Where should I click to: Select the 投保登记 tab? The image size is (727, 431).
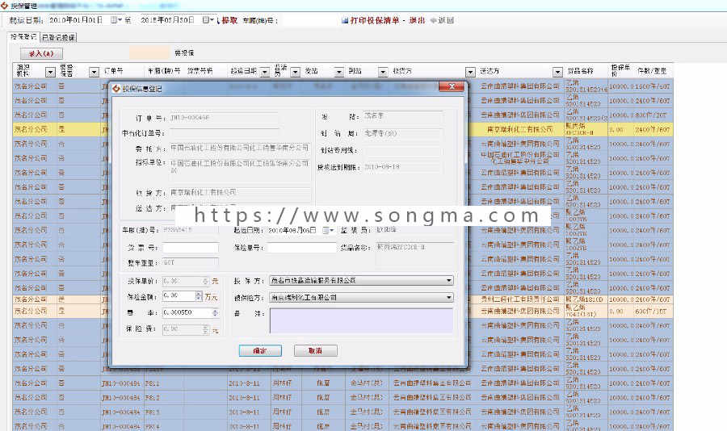coord(23,36)
